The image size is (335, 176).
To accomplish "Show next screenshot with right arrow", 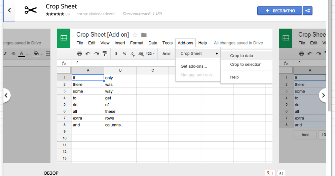I will (x=323, y=95).
